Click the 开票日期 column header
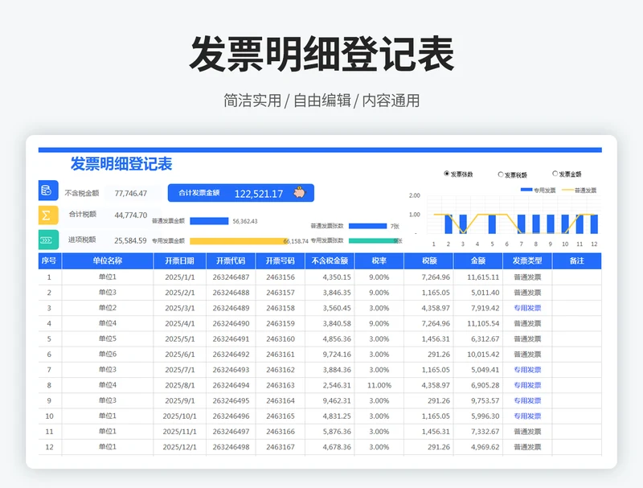 (179, 260)
